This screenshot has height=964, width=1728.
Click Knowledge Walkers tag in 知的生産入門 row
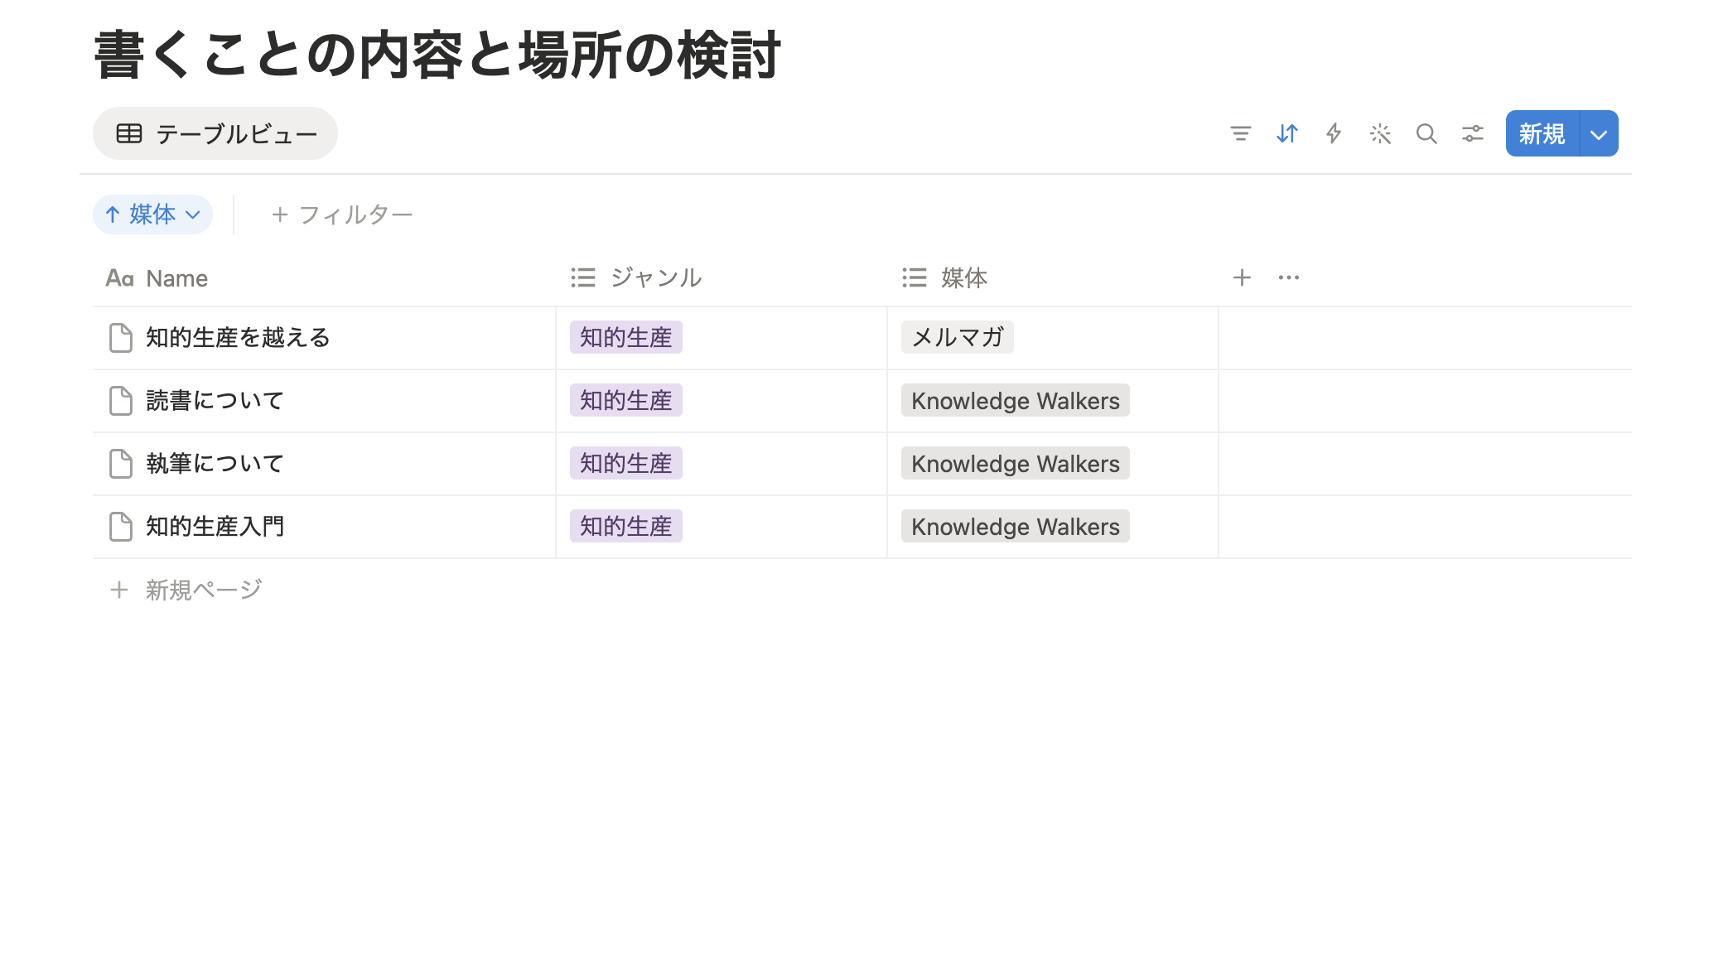tap(1016, 526)
